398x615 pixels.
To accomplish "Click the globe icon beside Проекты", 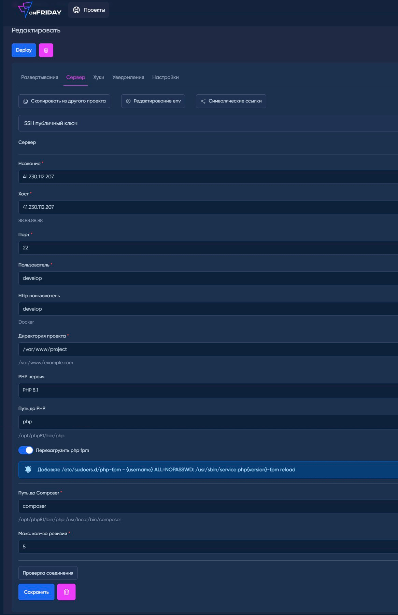I will click(x=76, y=10).
